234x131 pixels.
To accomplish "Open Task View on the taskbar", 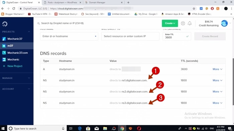I will [x=71, y=128].
